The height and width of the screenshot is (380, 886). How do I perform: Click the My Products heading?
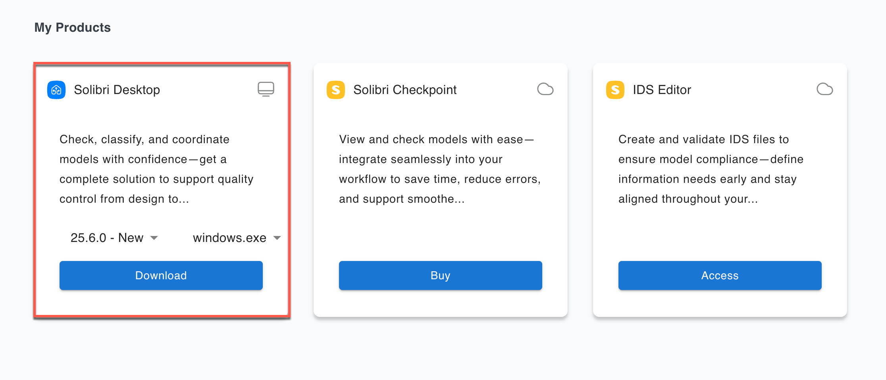(x=72, y=27)
